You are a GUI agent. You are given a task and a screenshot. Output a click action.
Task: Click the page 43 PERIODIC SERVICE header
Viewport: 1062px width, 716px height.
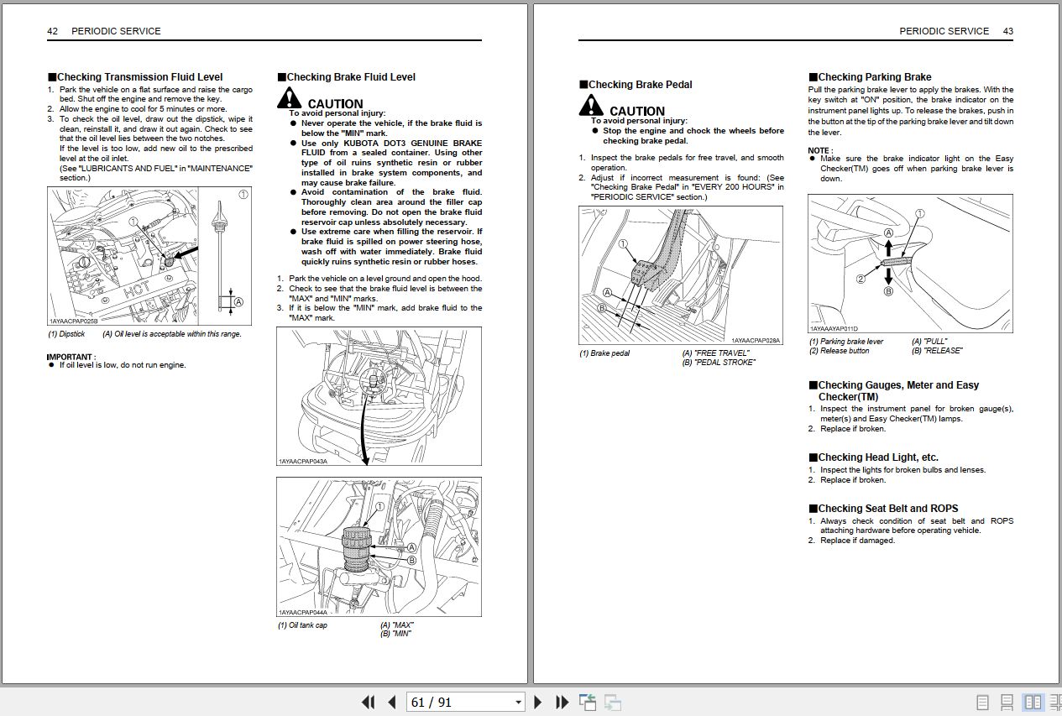click(x=956, y=31)
